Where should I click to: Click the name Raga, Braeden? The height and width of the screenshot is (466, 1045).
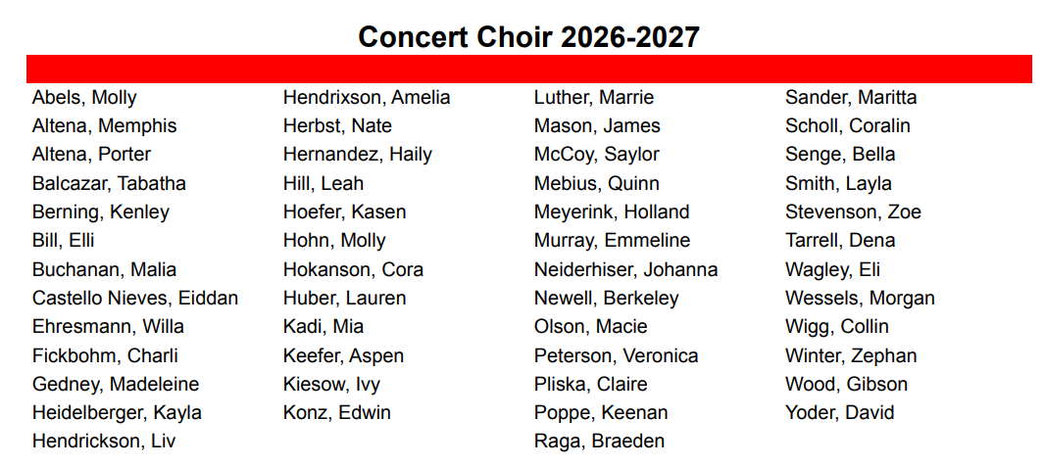click(599, 441)
